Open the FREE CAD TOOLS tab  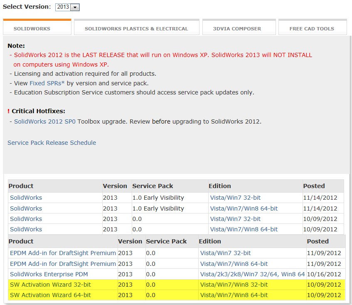point(312,29)
